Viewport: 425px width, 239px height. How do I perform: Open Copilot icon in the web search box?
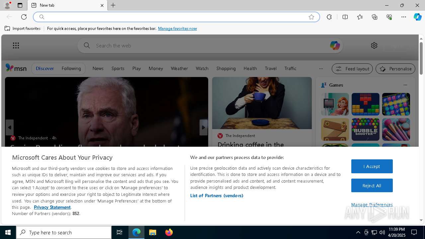335,45
